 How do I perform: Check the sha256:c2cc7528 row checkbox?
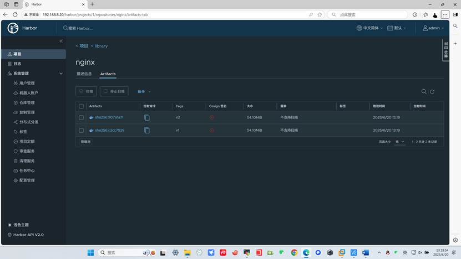click(x=81, y=130)
